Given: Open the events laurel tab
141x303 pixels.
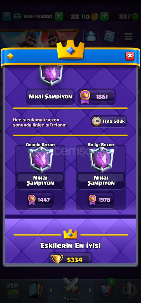Looking at the screenshot, I should [x=129, y=290].
